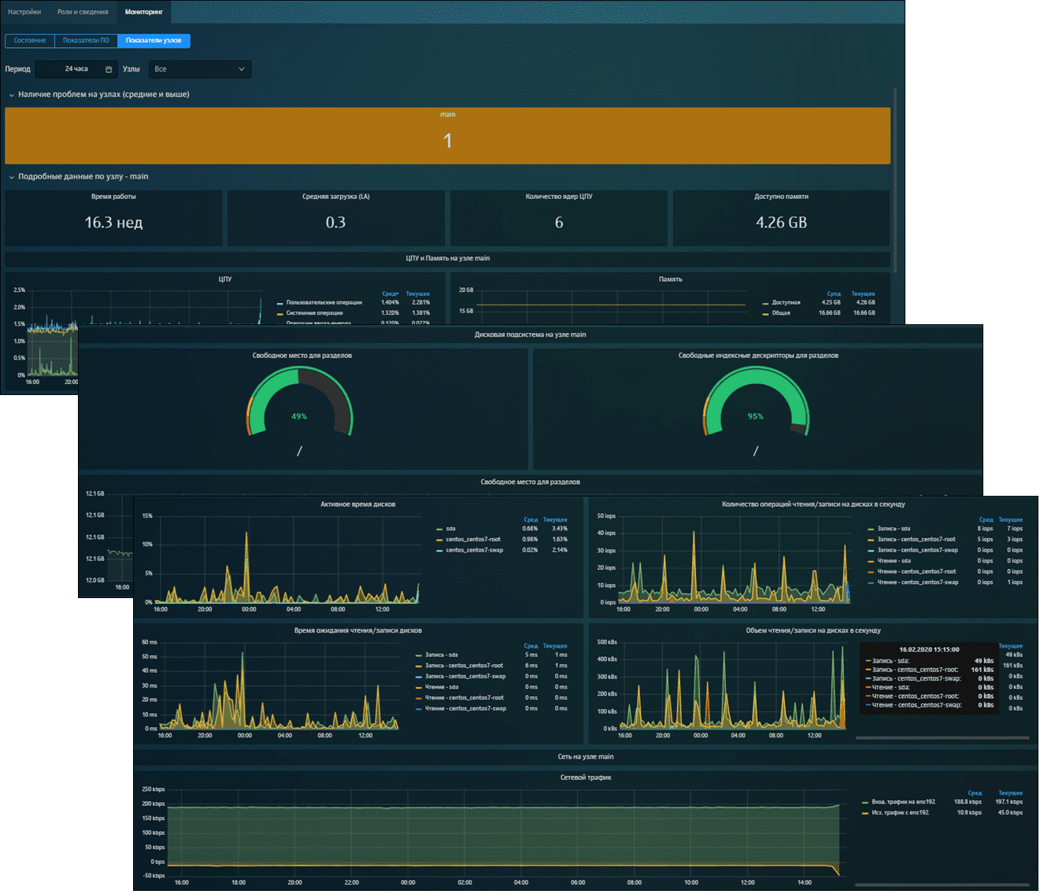Select the 'Показатели узлов' sub-tab
Viewport: 1040px width, 894px height.
154,40
